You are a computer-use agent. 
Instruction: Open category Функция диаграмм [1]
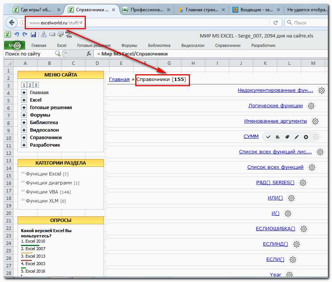[x=52, y=183]
